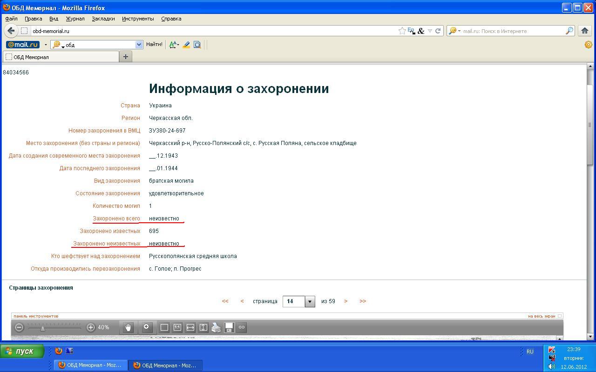
Task: Go to previous page with < link
Action: coord(242,301)
